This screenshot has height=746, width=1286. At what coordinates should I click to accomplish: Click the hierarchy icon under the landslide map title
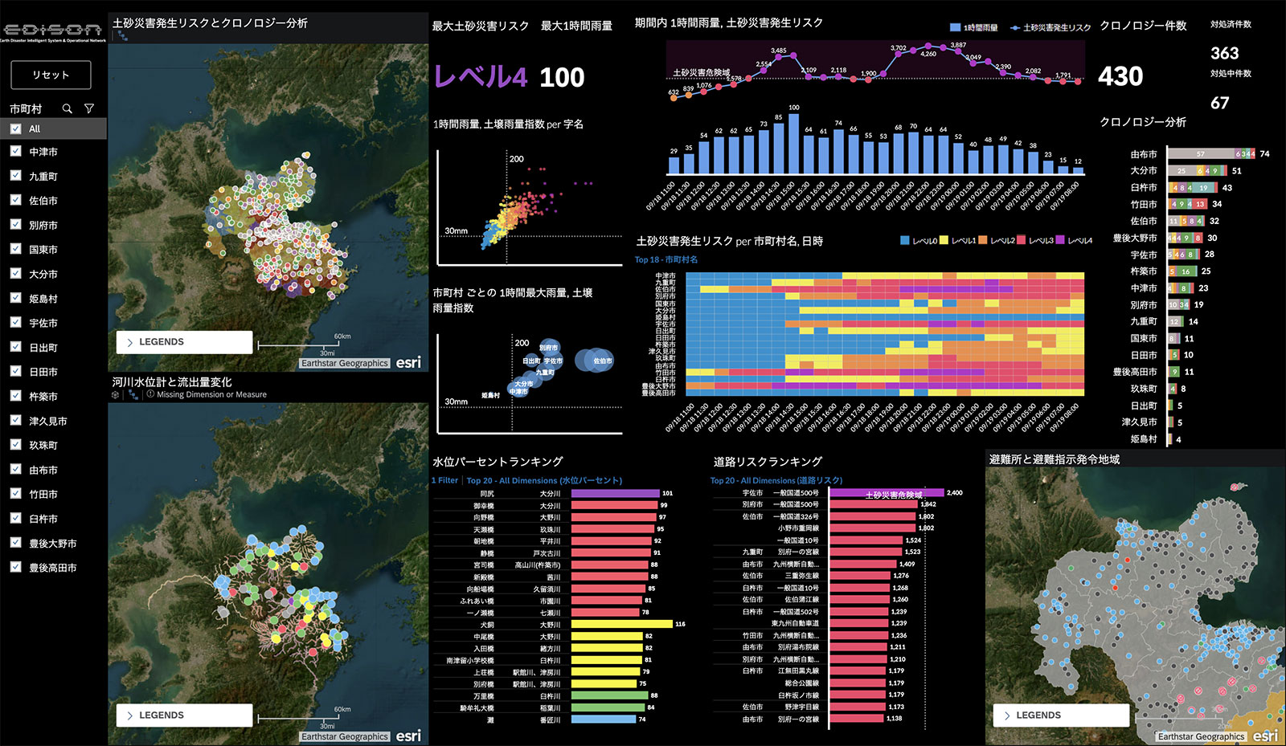[122, 36]
